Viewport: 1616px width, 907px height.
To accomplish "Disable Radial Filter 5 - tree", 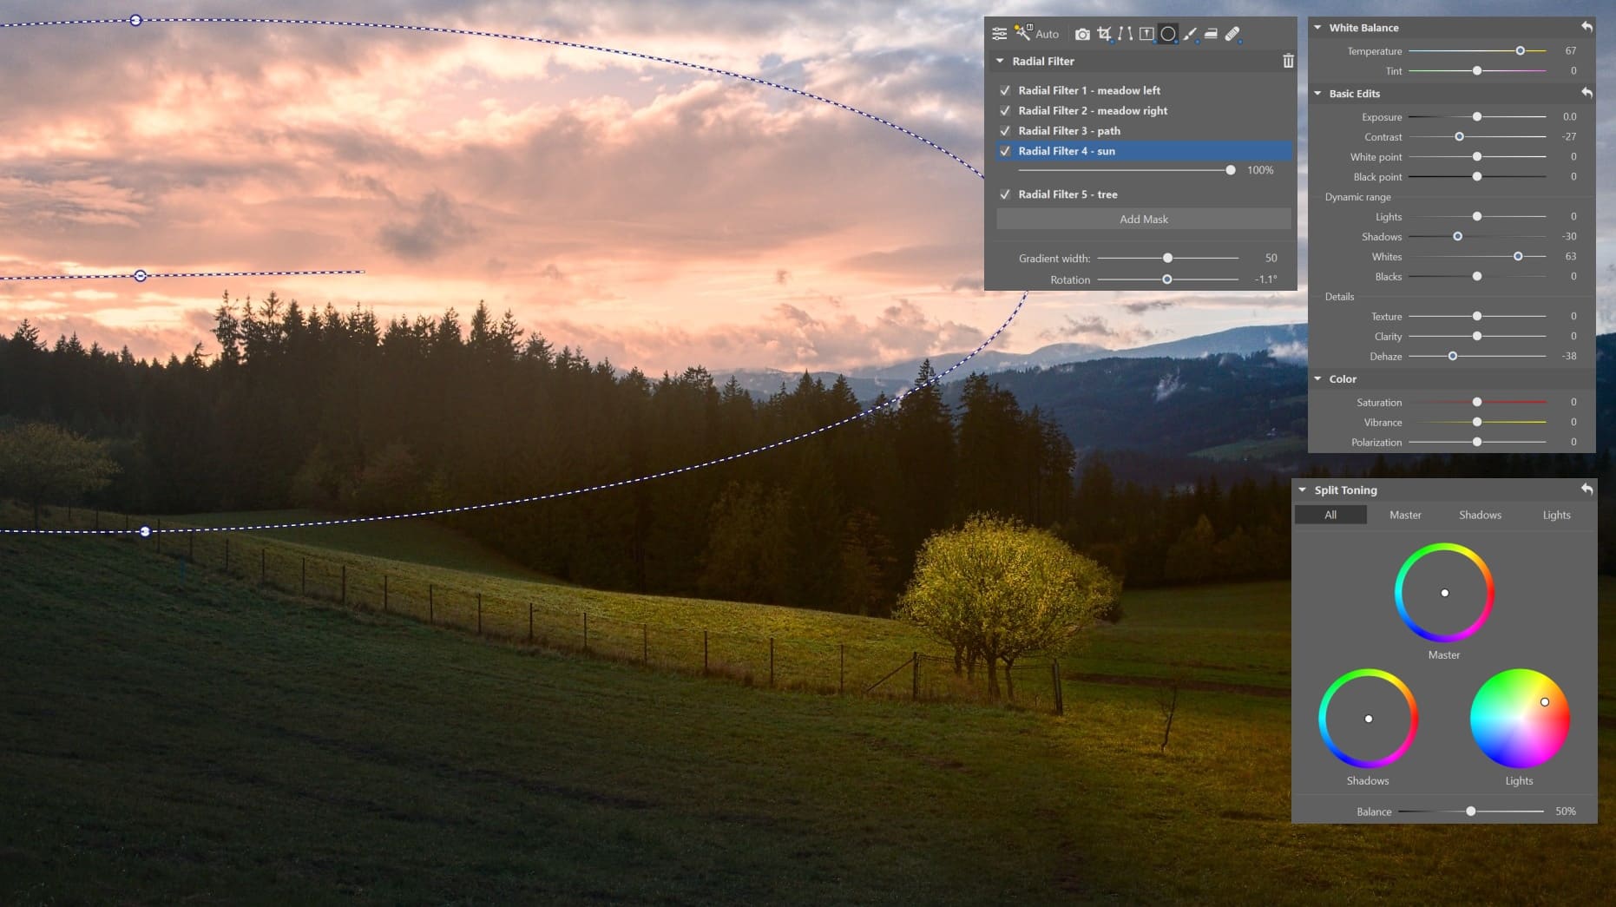I will (x=1005, y=194).
